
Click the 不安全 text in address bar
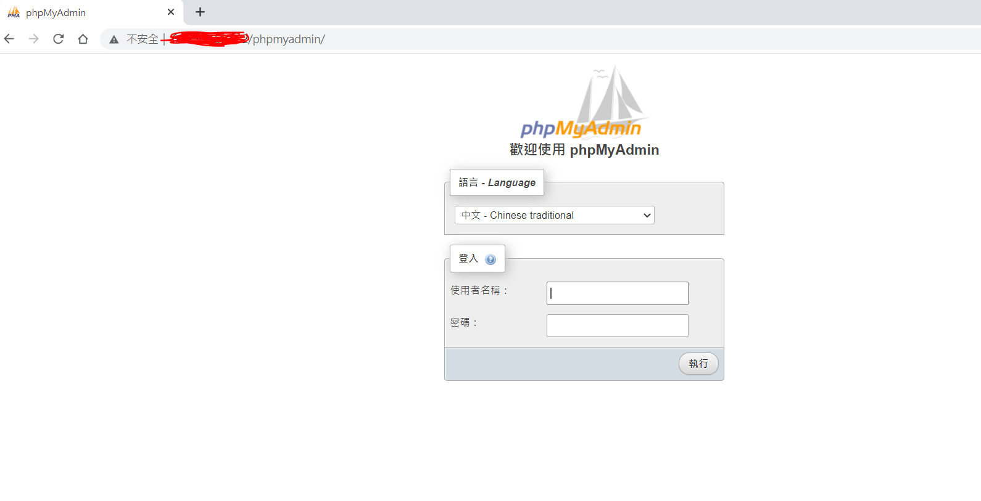tap(143, 39)
